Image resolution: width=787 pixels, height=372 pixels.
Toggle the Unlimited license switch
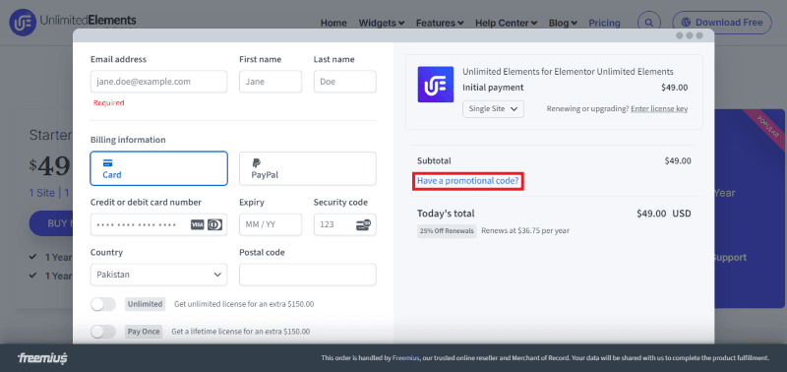pos(103,304)
